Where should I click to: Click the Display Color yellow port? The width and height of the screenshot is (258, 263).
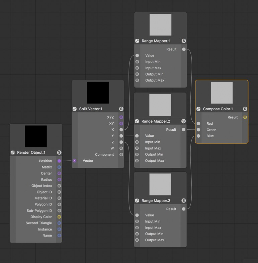[59, 217]
